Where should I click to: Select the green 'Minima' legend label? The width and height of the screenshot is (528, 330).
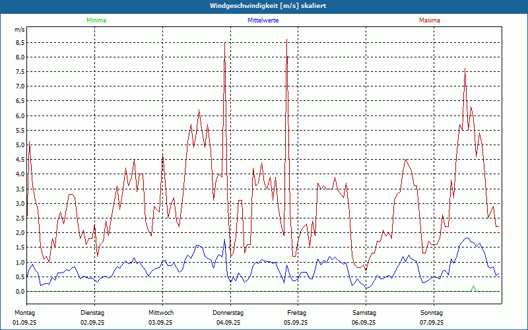[x=96, y=20]
